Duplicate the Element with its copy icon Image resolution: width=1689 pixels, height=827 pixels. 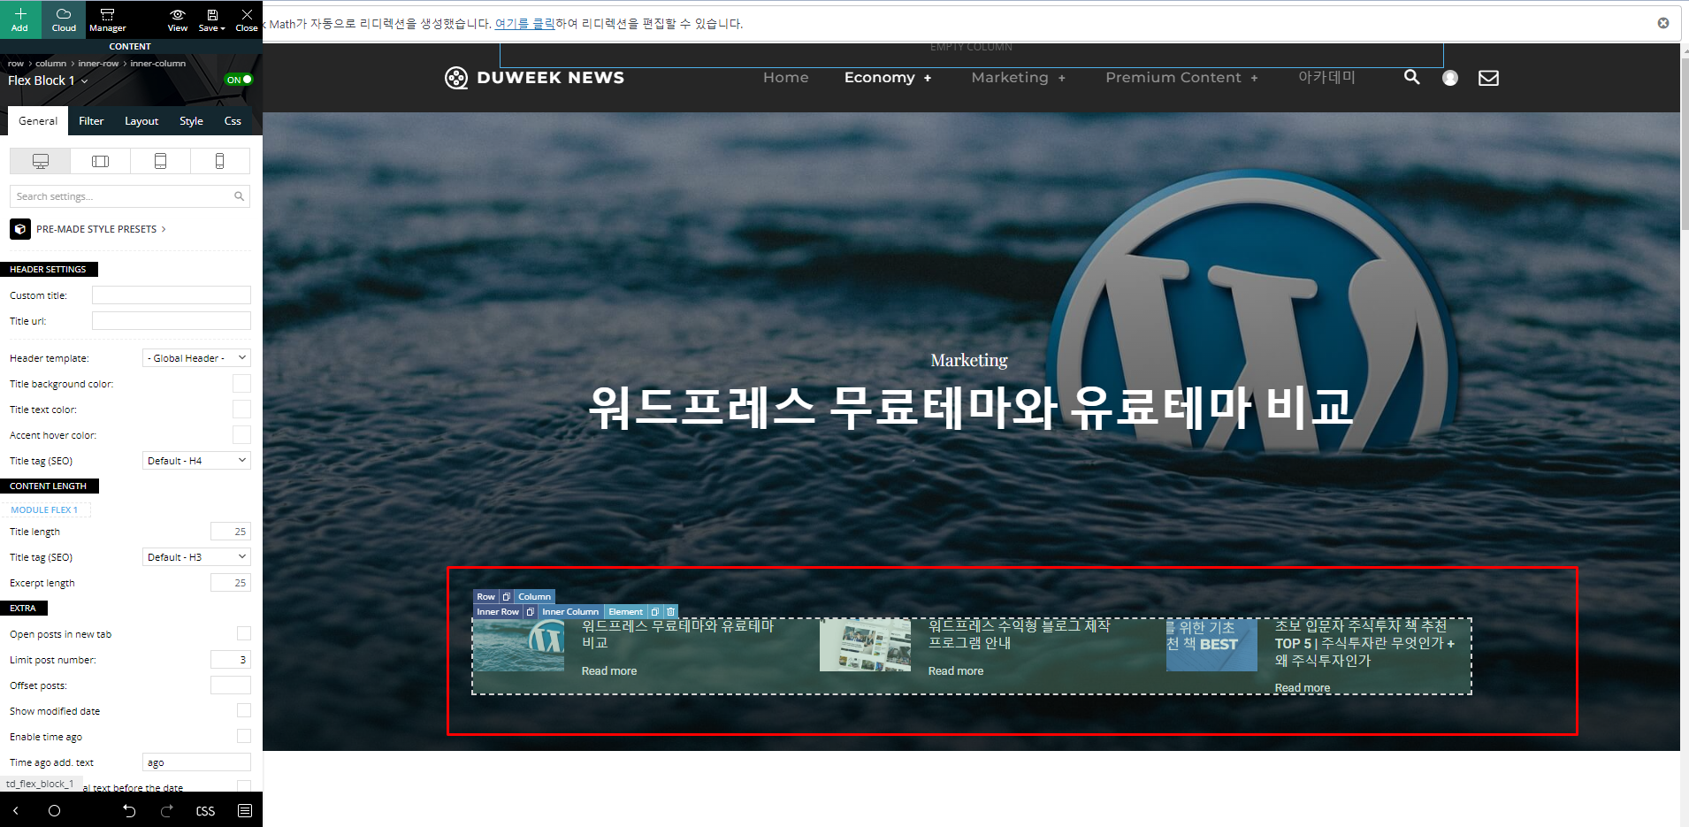click(x=654, y=612)
